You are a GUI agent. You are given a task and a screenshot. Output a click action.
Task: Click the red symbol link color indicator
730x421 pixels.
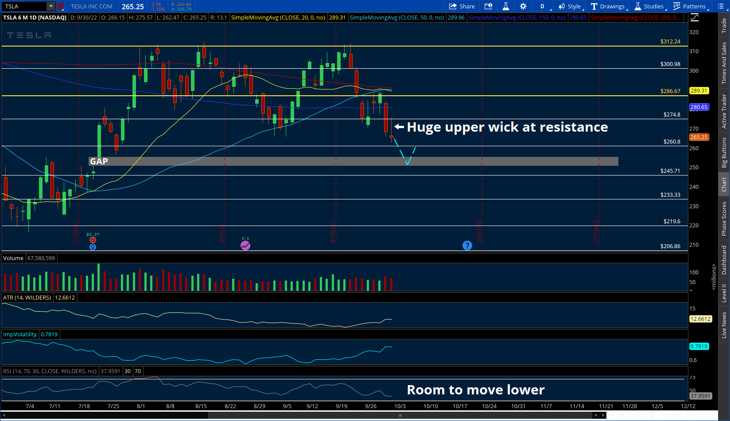(61, 6)
